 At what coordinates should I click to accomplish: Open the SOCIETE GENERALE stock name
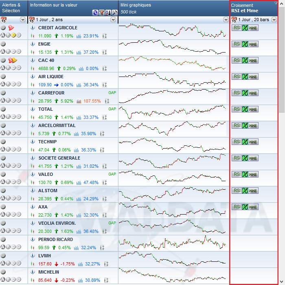coord(59,158)
